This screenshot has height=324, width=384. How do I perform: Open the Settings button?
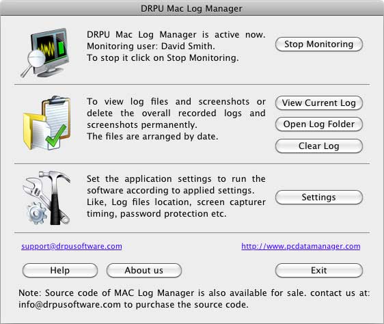319,198
